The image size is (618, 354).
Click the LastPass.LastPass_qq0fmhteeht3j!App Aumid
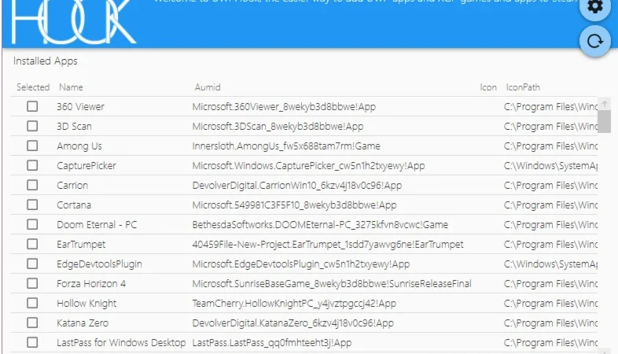pyautogui.click(x=272, y=342)
